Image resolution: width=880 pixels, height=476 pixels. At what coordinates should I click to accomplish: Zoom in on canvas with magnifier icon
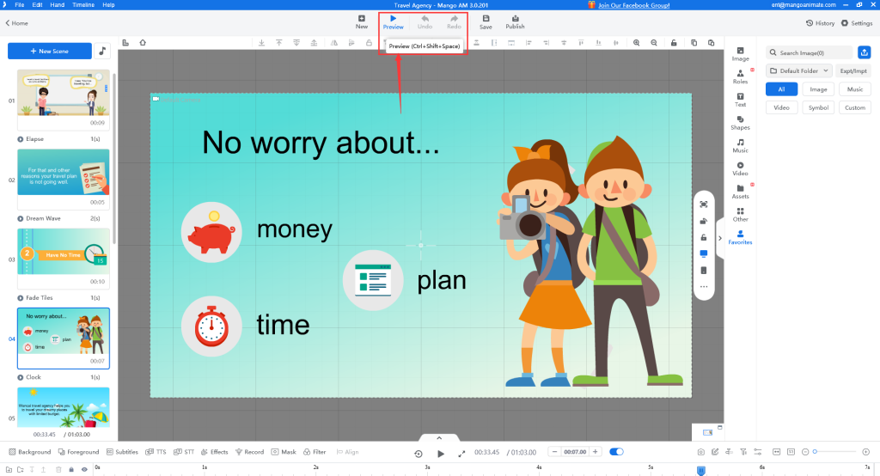click(x=637, y=42)
